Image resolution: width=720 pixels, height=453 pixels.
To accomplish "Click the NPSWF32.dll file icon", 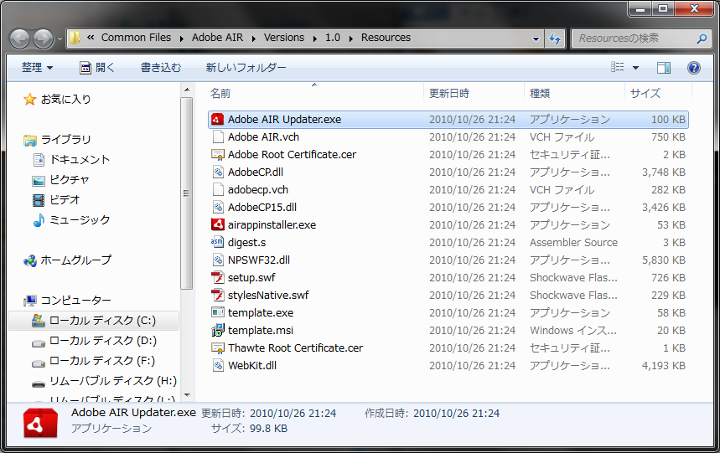I will [217, 260].
